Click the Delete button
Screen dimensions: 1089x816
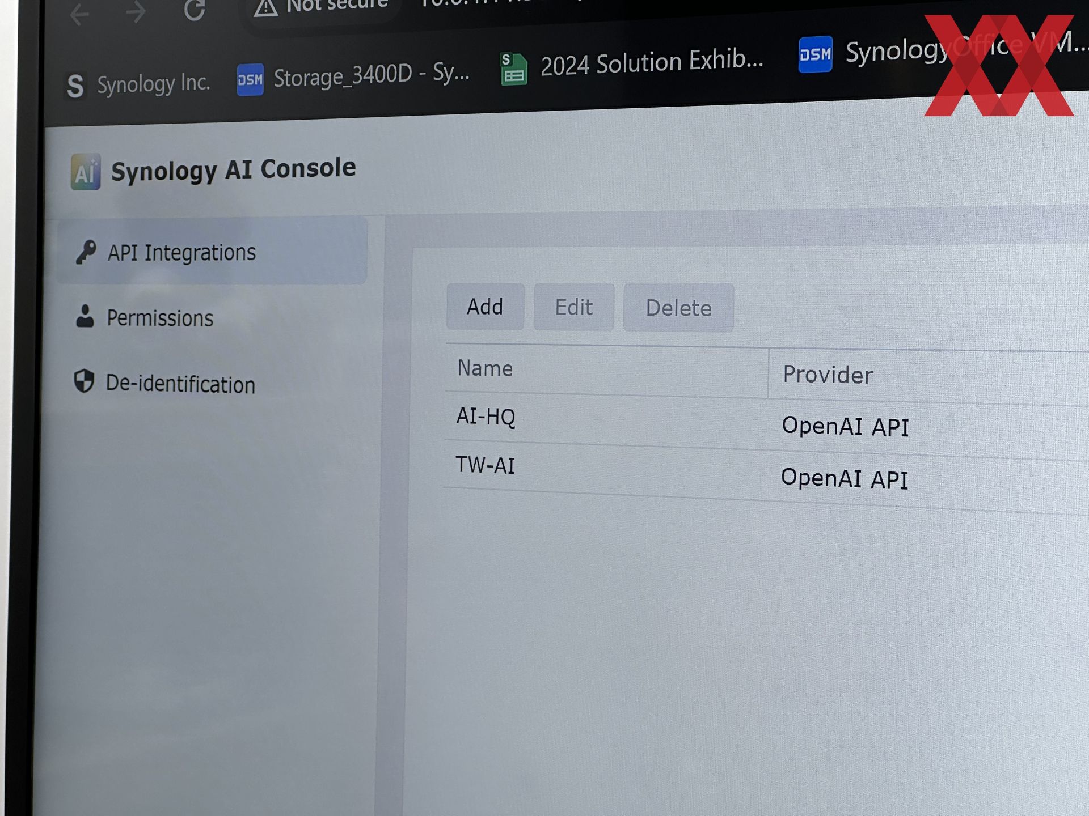coord(678,308)
